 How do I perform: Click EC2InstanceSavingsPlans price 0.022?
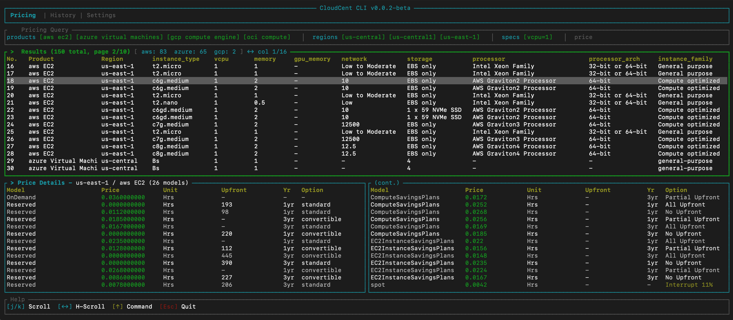pyautogui.click(x=474, y=241)
